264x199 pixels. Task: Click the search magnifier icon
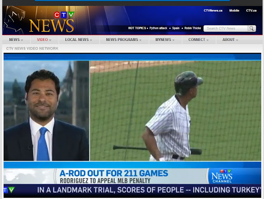pyautogui.click(x=252, y=28)
